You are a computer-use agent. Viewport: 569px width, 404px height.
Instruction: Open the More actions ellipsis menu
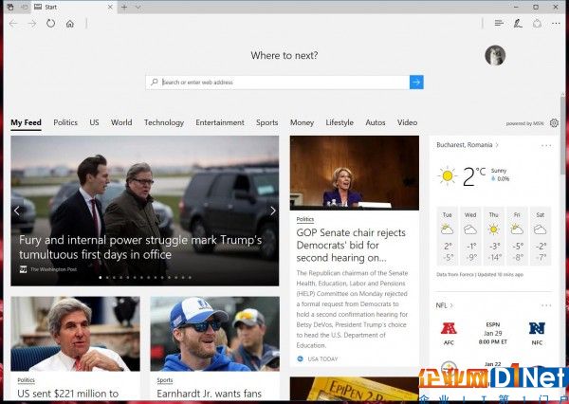[556, 23]
